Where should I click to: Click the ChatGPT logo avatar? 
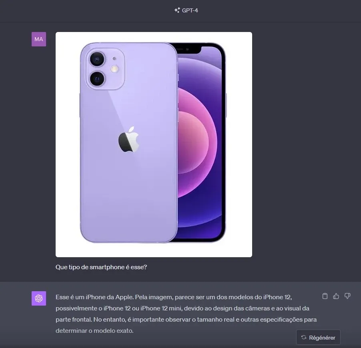(x=39, y=298)
